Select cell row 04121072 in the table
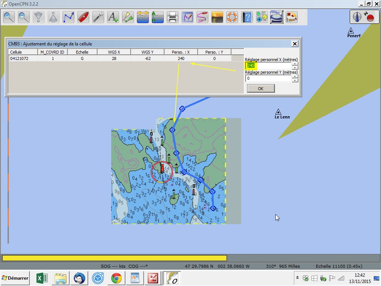 click(x=19, y=58)
